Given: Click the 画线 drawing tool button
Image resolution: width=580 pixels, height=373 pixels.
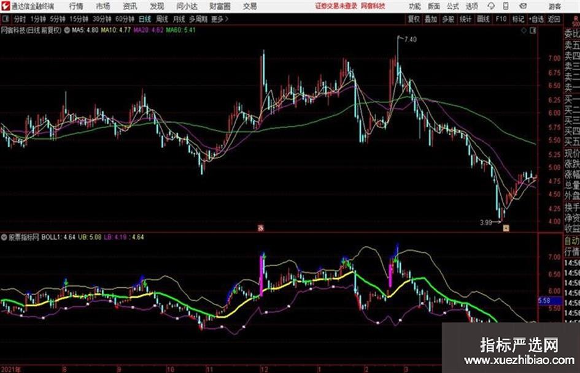Looking at the screenshot, I should (483, 19).
